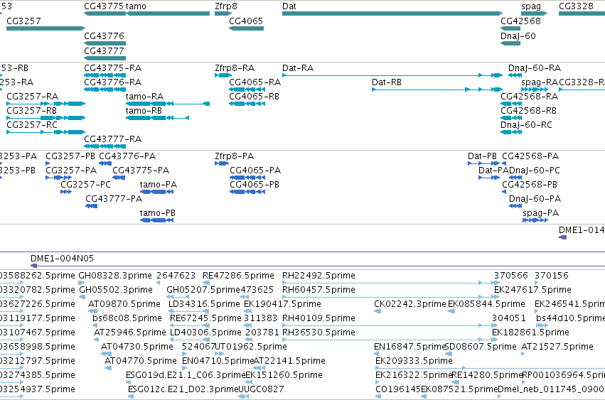Image resolution: width=605 pixels, height=400 pixels.
Task: Select the spag-PA protein glyph
Action: [535, 220]
